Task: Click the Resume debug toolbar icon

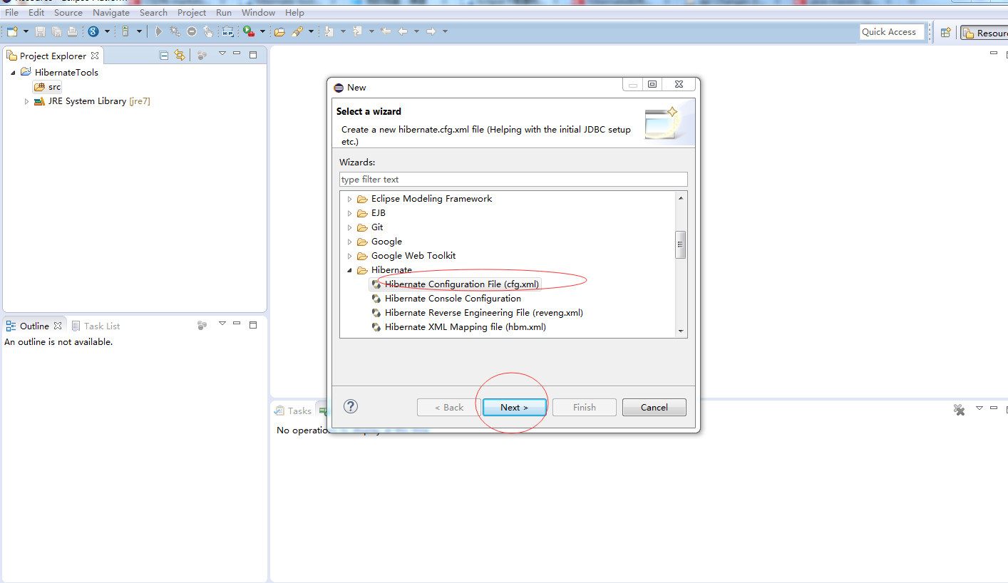Action: [158, 31]
